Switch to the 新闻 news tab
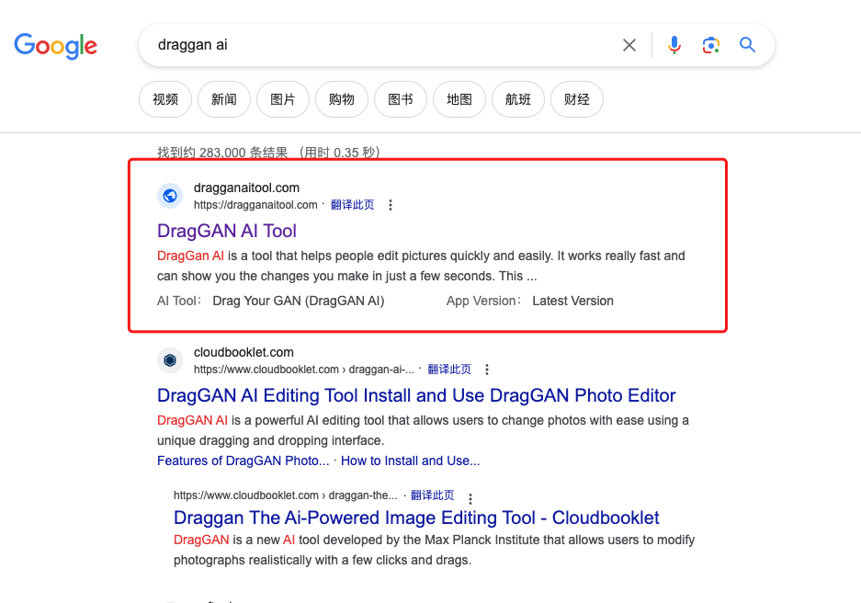Image resolution: width=861 pixels, height=603 pixels. (x=223, y=99)
